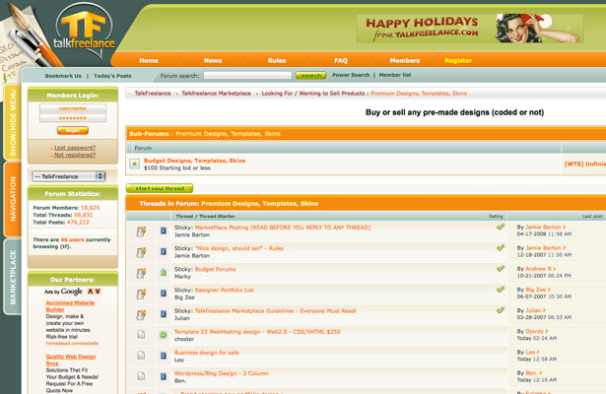
Task: Click the TalkFreelance TF logo
Action: click(84, 31)
